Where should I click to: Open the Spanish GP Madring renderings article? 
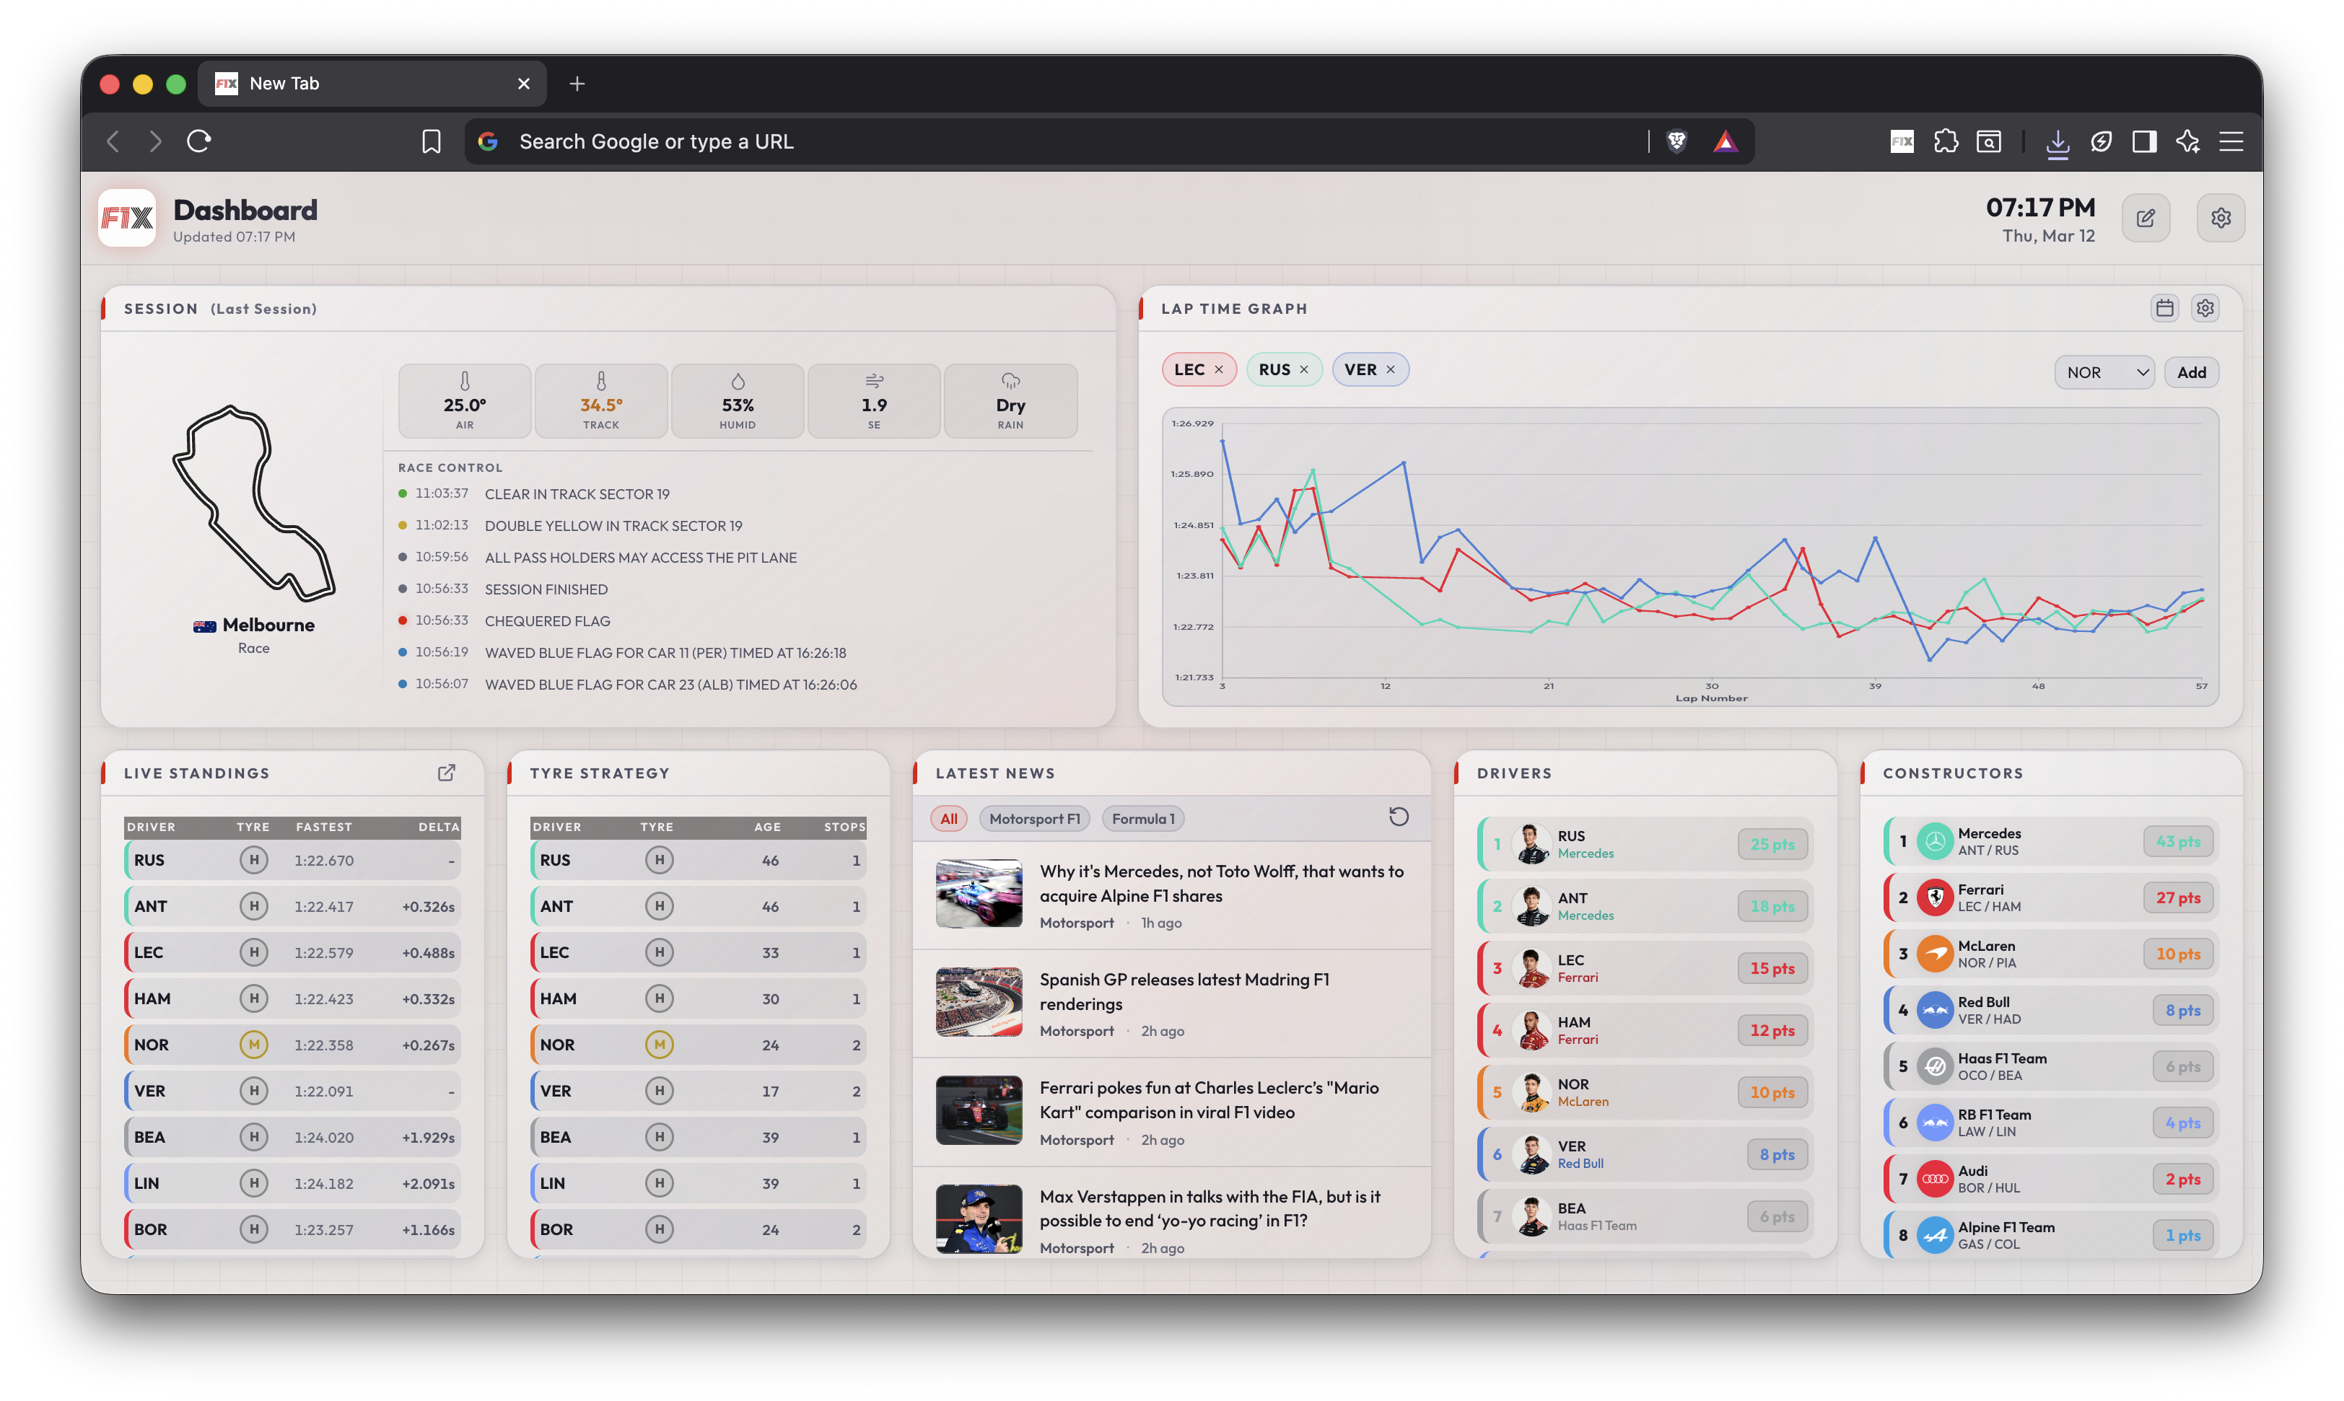point(1184,991)
